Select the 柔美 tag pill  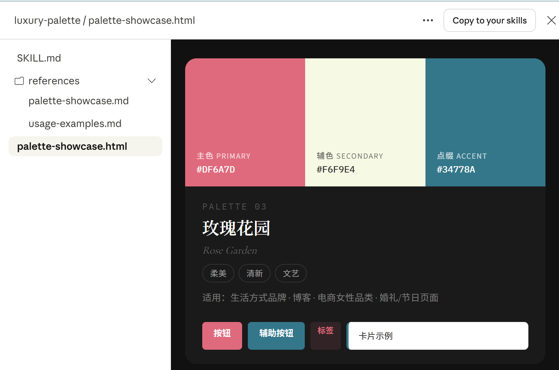coord(218,273)
